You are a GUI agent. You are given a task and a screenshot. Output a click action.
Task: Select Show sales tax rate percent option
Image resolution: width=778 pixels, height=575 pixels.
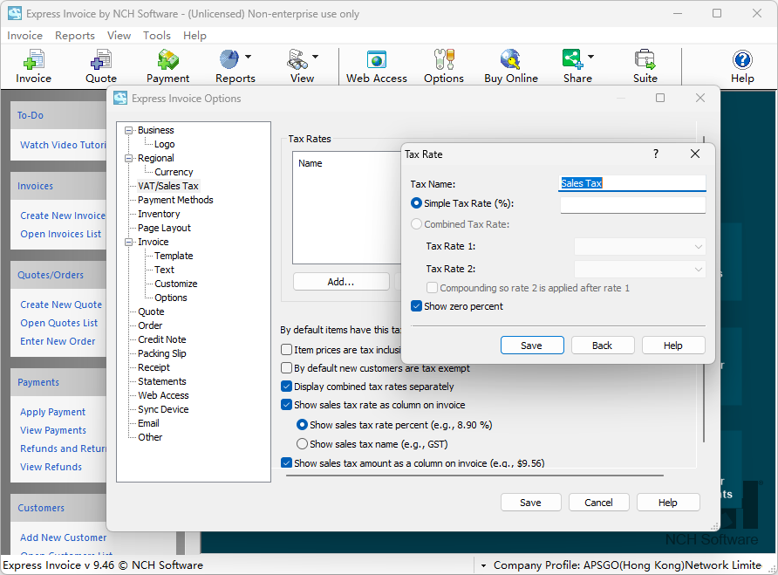(x=302, y=425)
